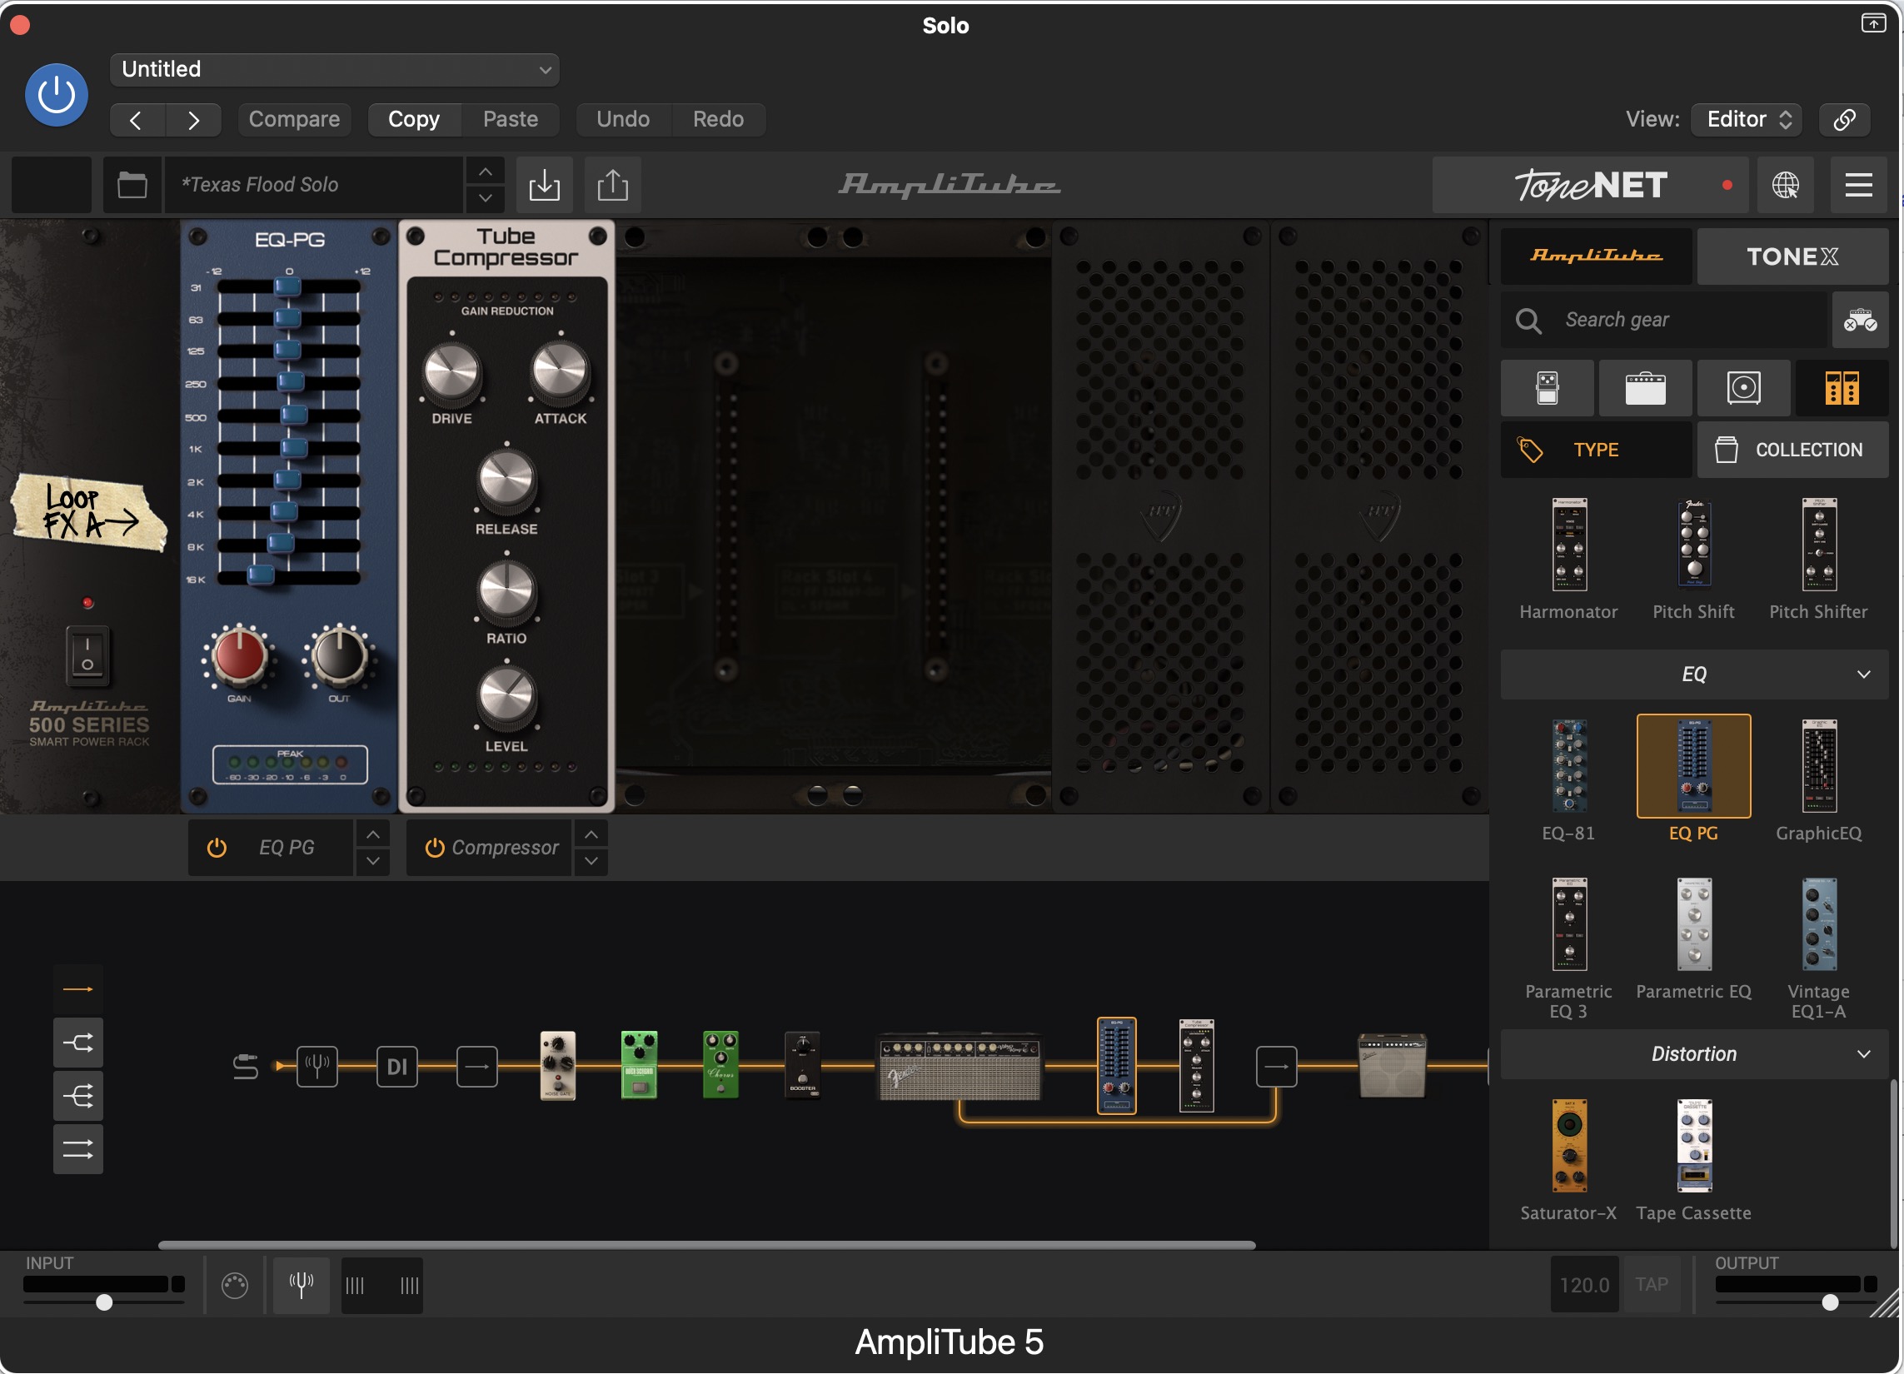Click the Tube Compressor RATIO knob
The image size is (1904, 1374).
(x=506, y=591)
